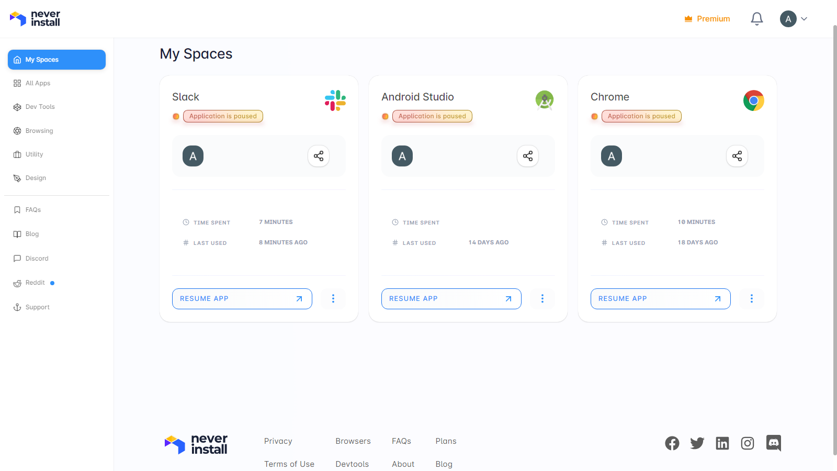This screenshot has width=837, height=471.
Task: Open the notifications bell
Action: pyautogui.click(x=756, y=19)
